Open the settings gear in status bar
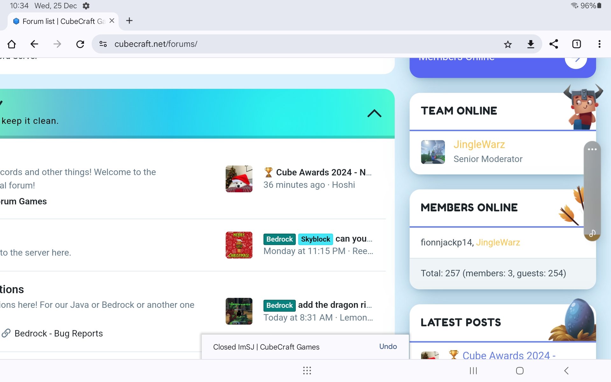 pyautogui.click(x=86, y=6)
